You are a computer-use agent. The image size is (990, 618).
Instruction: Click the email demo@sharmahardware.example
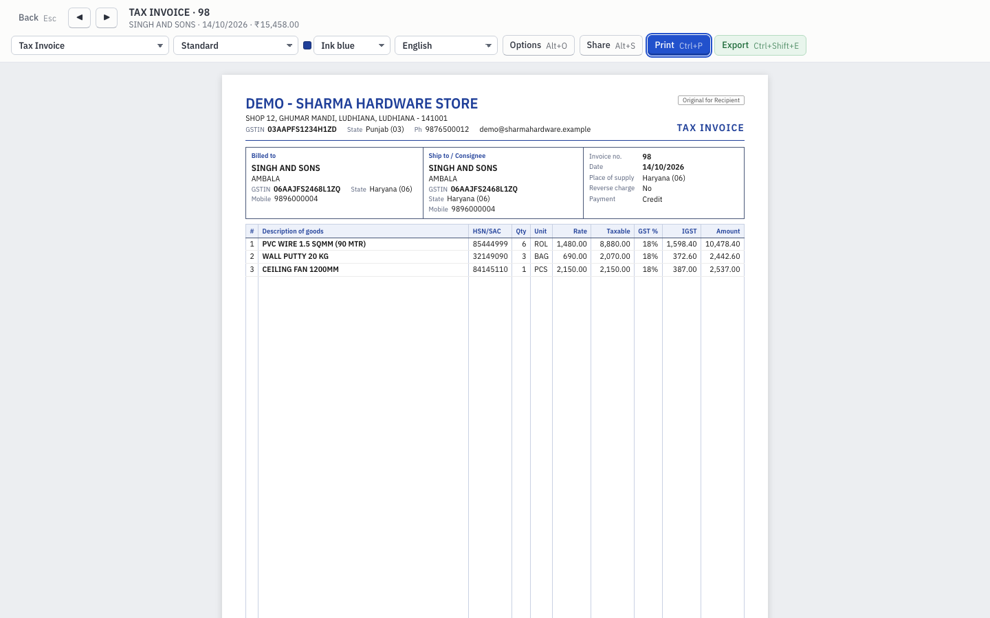click(x=535, y=129)
